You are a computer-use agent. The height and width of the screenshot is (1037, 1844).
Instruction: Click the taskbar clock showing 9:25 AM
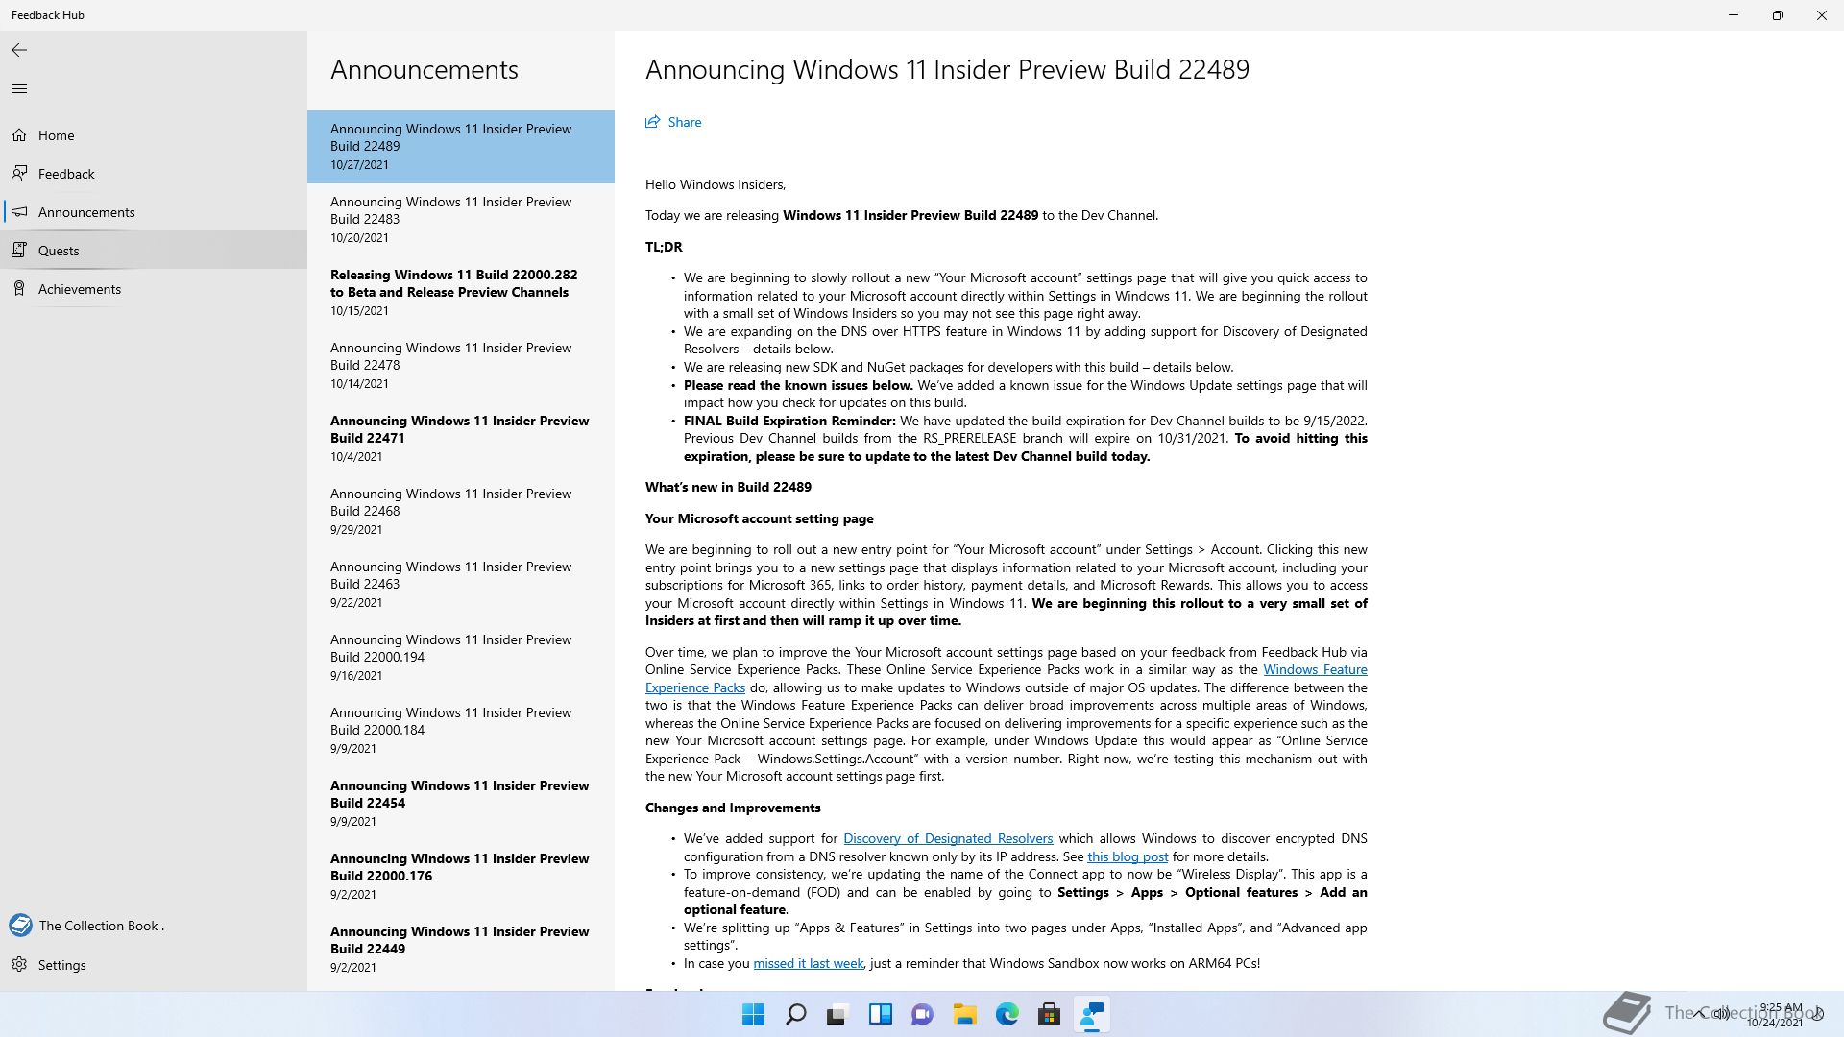(x=1775, y=1015)
